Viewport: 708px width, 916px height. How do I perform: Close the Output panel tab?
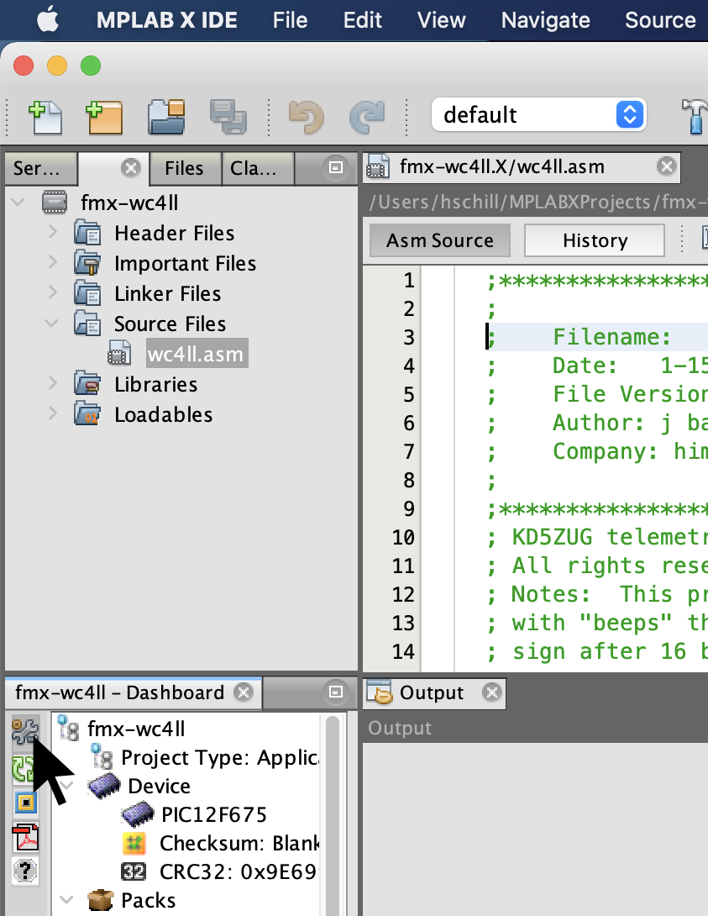tap(492, 692)
